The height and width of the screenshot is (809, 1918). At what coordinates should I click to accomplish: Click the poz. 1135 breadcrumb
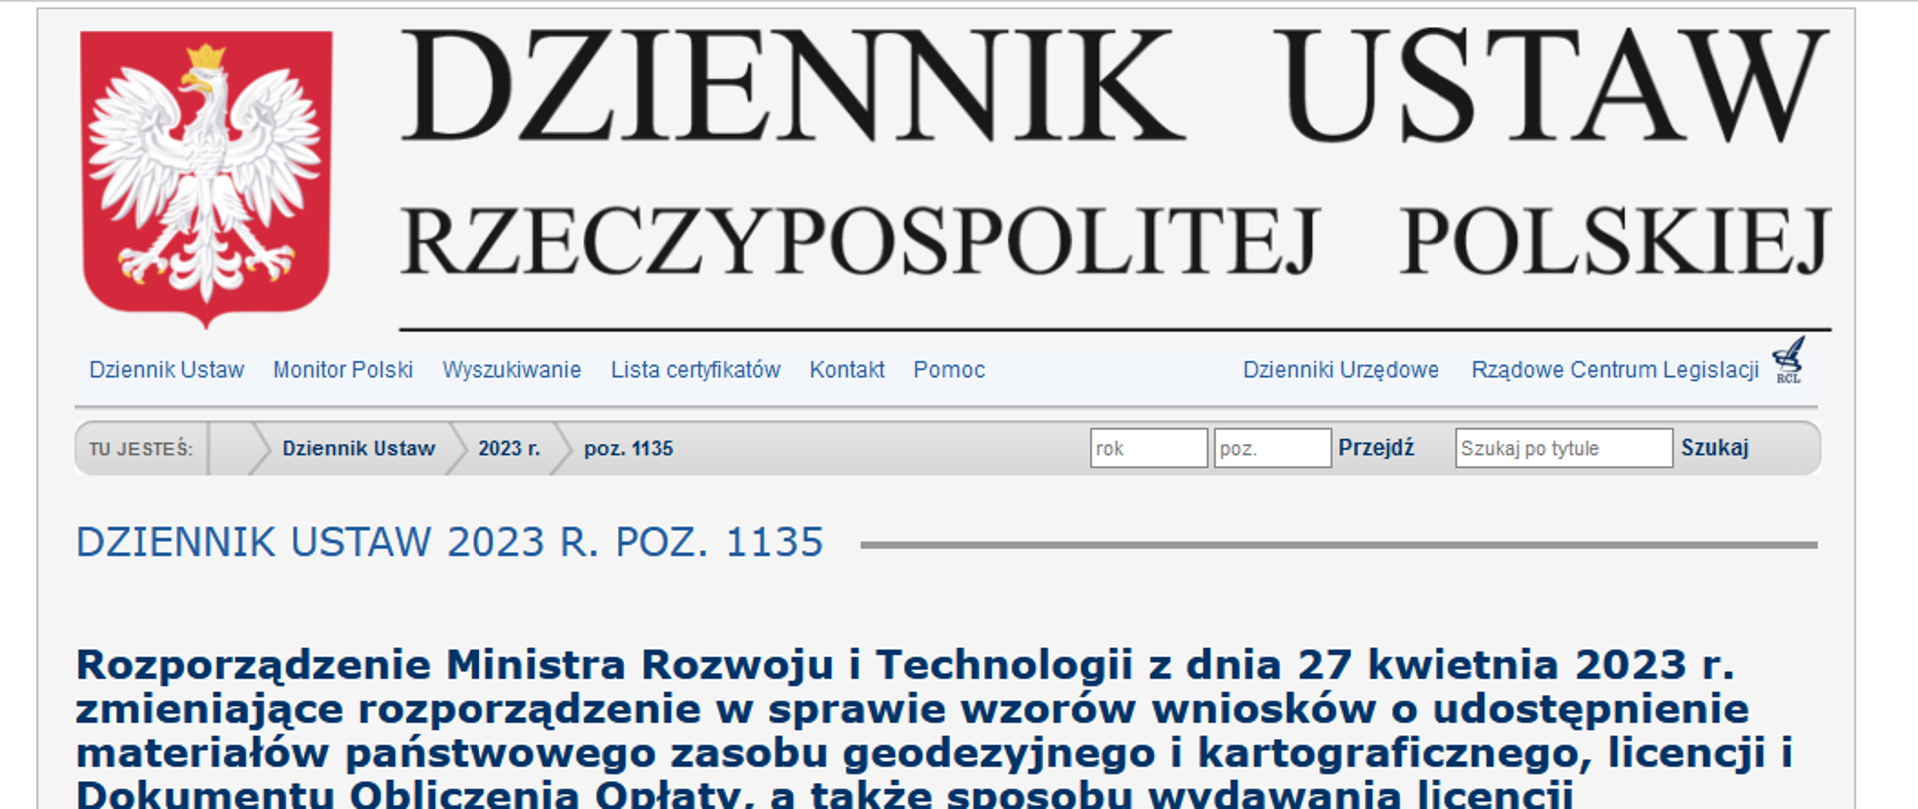[628, 449]
